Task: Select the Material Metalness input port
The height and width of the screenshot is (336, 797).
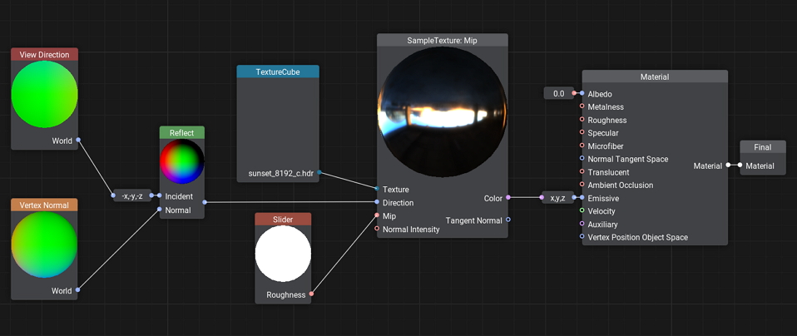Action: tap(582, 106)
